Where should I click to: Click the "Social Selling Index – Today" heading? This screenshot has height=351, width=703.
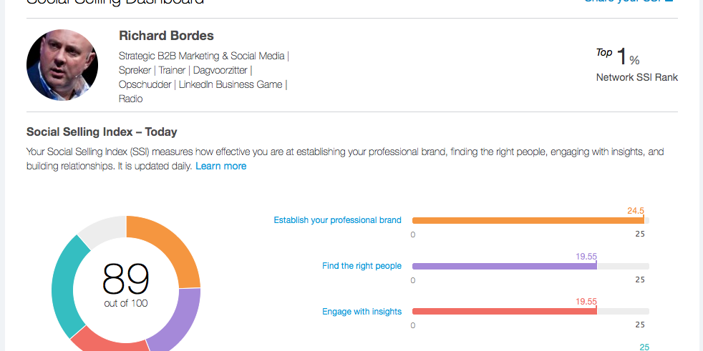click(x=102, y=132)
